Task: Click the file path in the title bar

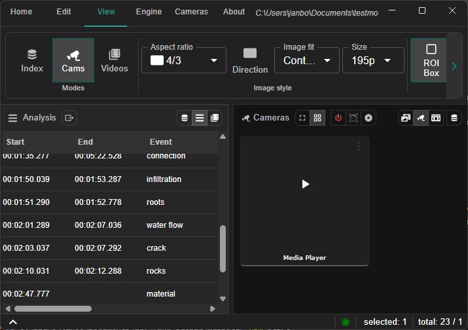Action: pos(316,13)
